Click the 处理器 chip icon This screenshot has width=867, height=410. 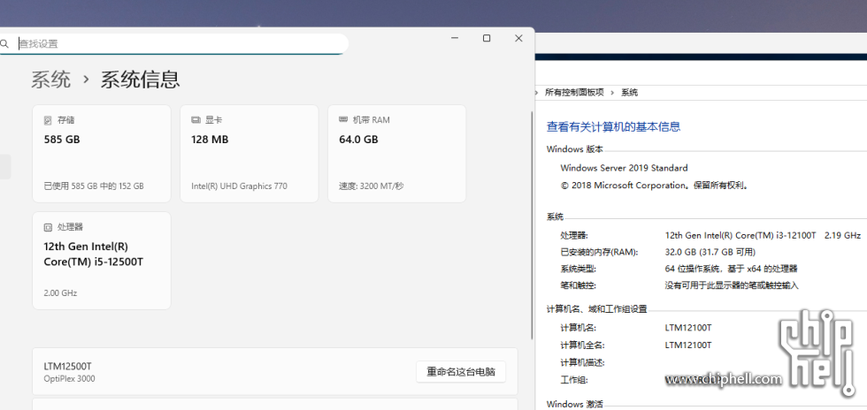pyautogui.click(x=48, y=227)
